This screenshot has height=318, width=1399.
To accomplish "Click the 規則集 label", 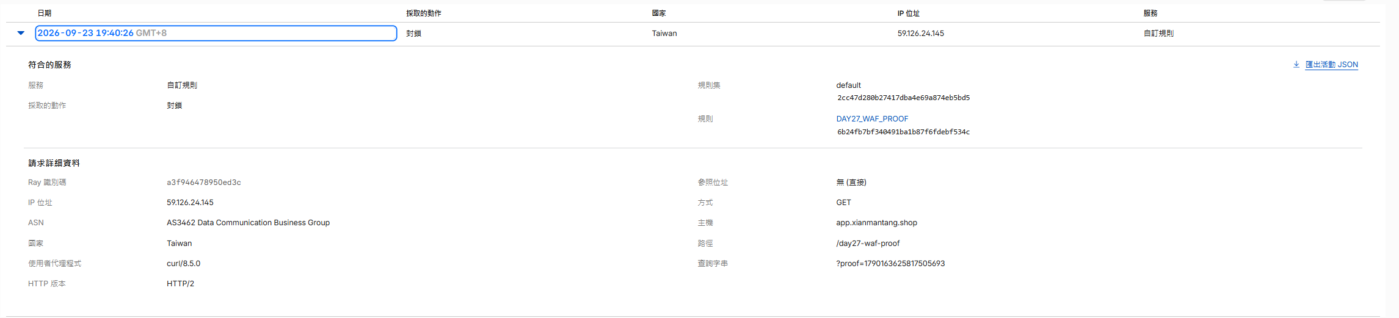I will (x=709, y=85).
